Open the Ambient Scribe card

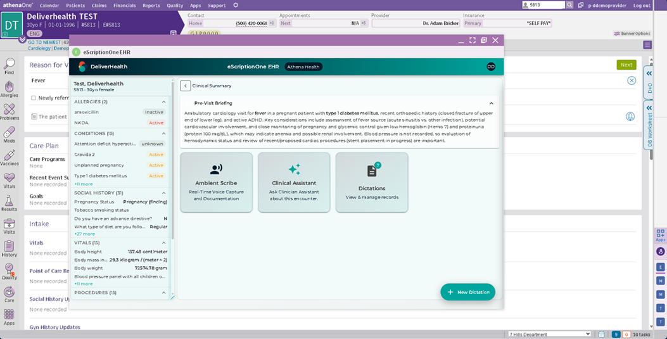(x=216, y=182)
